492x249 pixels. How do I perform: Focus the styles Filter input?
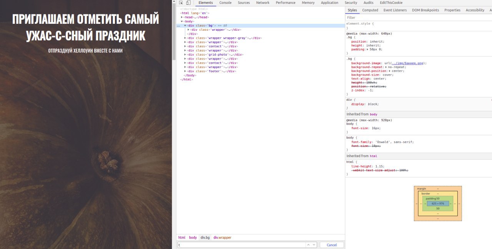(x=418, y=18)
